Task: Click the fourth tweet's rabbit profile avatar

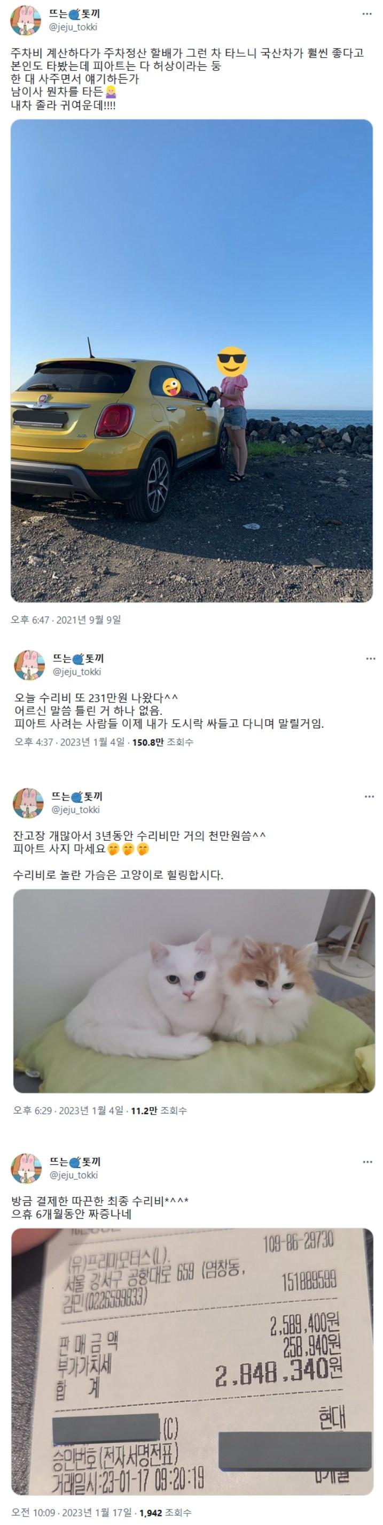Action: pos(27,1168)
